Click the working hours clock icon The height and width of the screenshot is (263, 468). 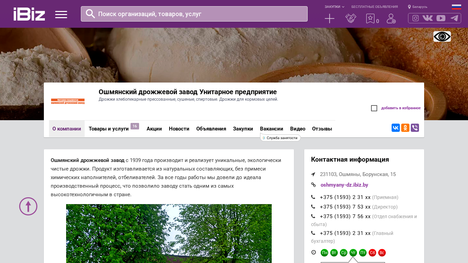coord(313,252)
